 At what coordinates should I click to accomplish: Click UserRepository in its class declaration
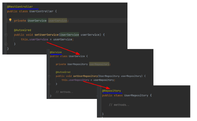tap(136, 95)
